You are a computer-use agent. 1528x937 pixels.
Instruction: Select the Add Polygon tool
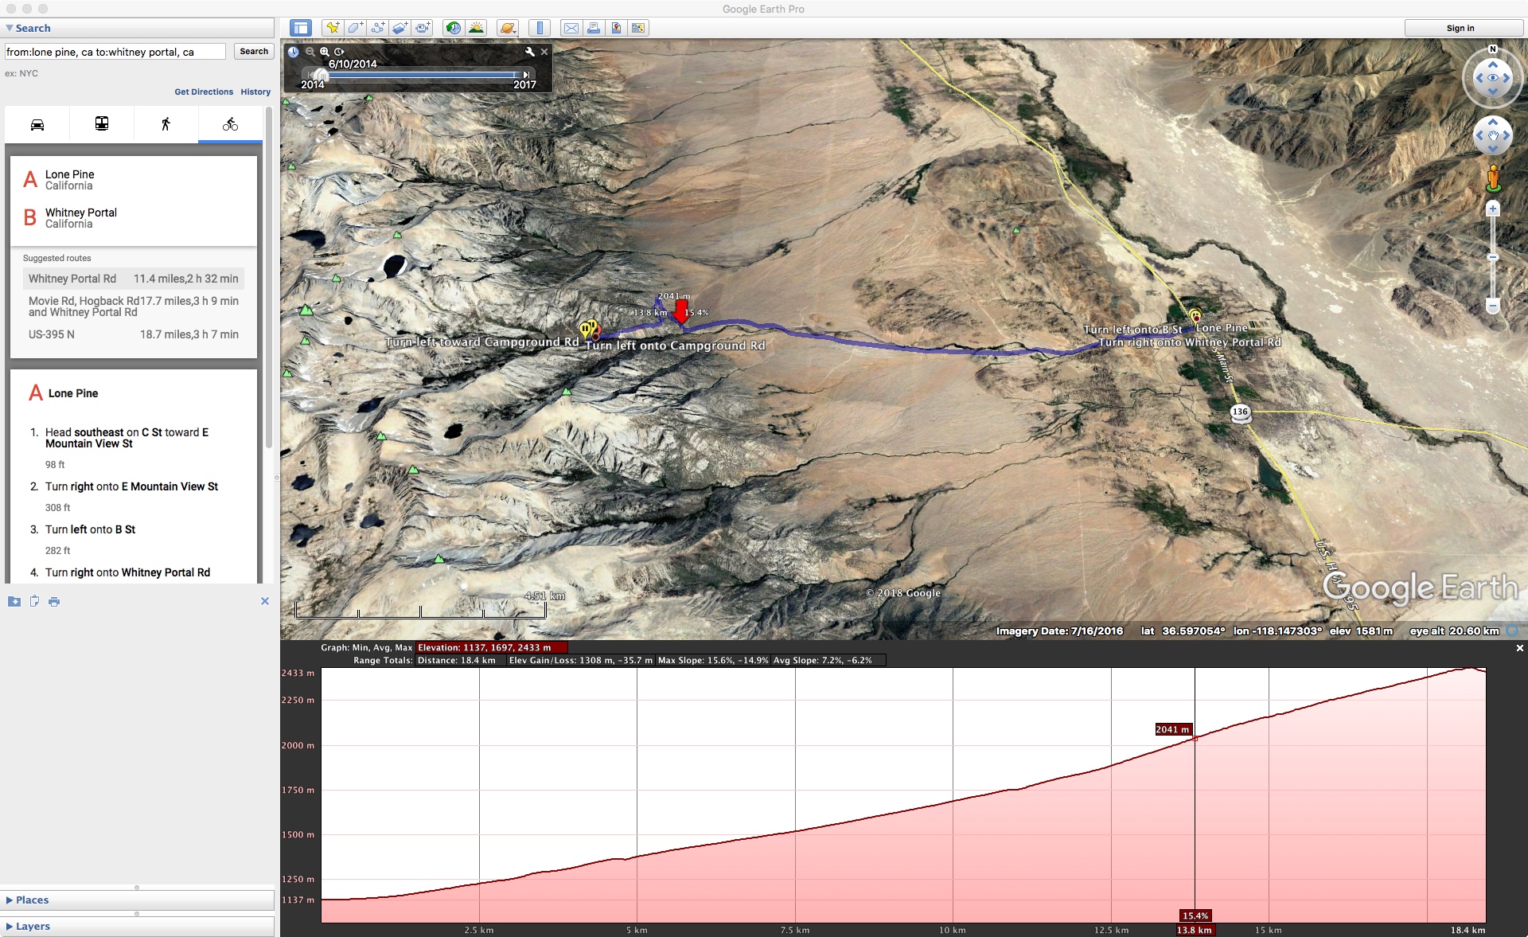(x=355, y=28)
